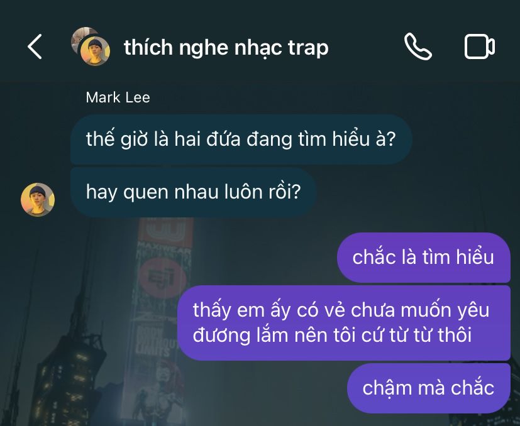Tap the 'Mark Lee' sender name label

coord(118,98)
